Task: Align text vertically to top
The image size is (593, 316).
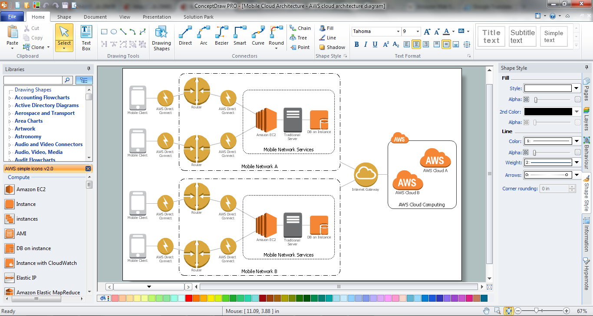Action: [437, 44]
